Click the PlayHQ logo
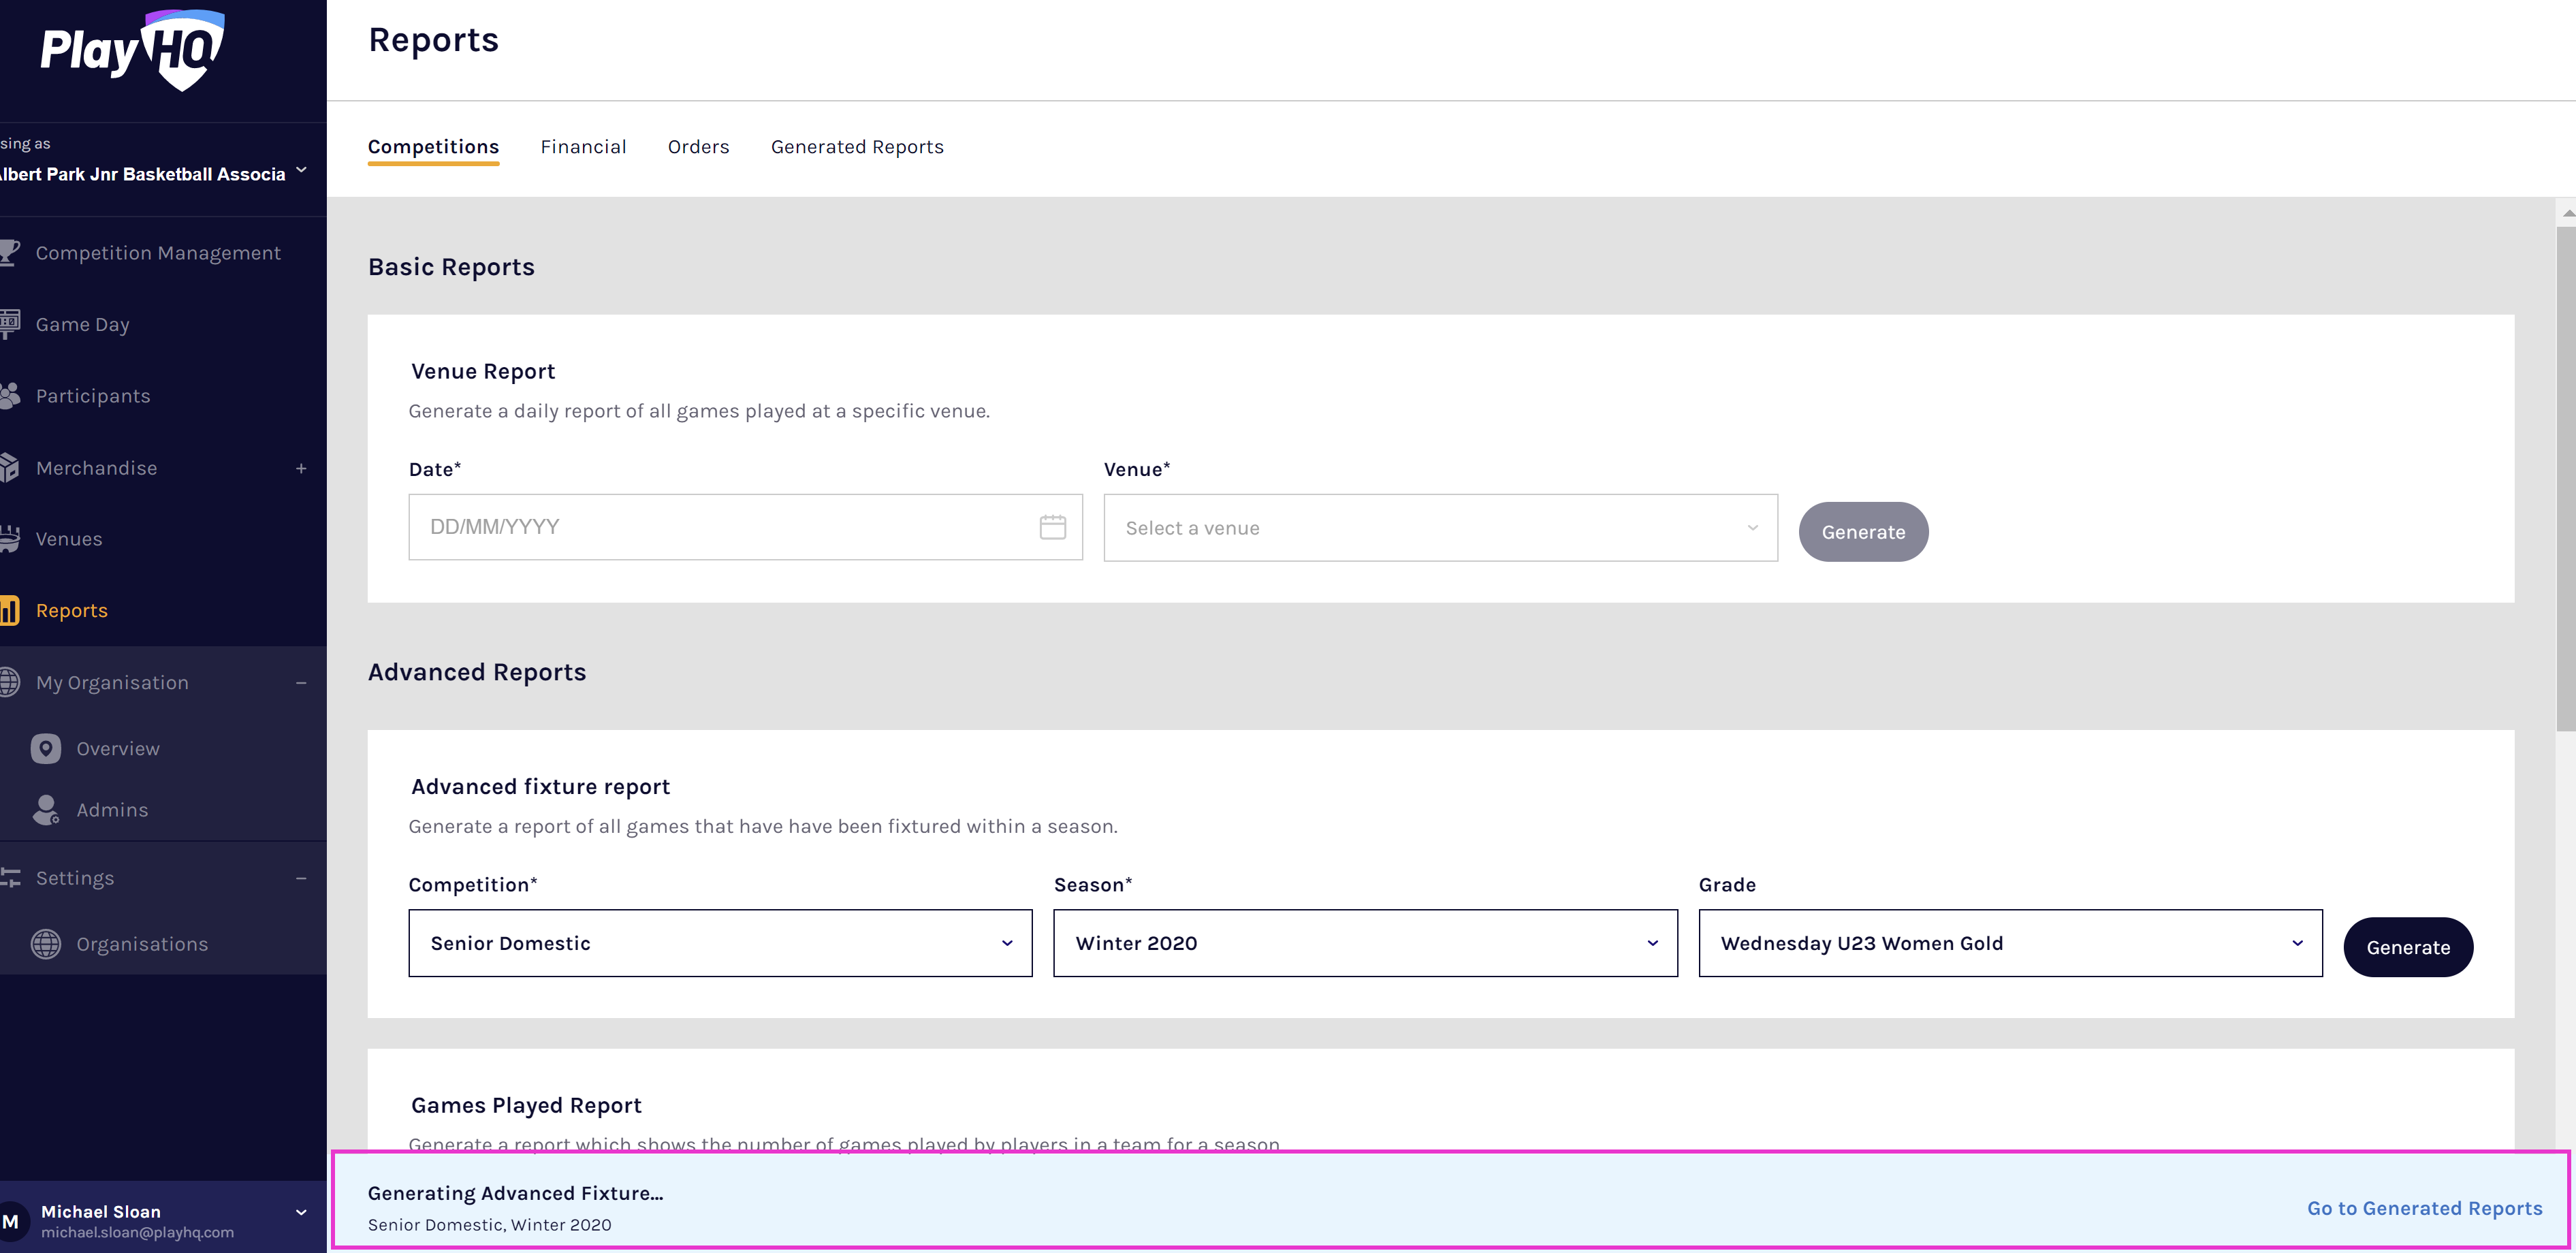 (132, 50)
